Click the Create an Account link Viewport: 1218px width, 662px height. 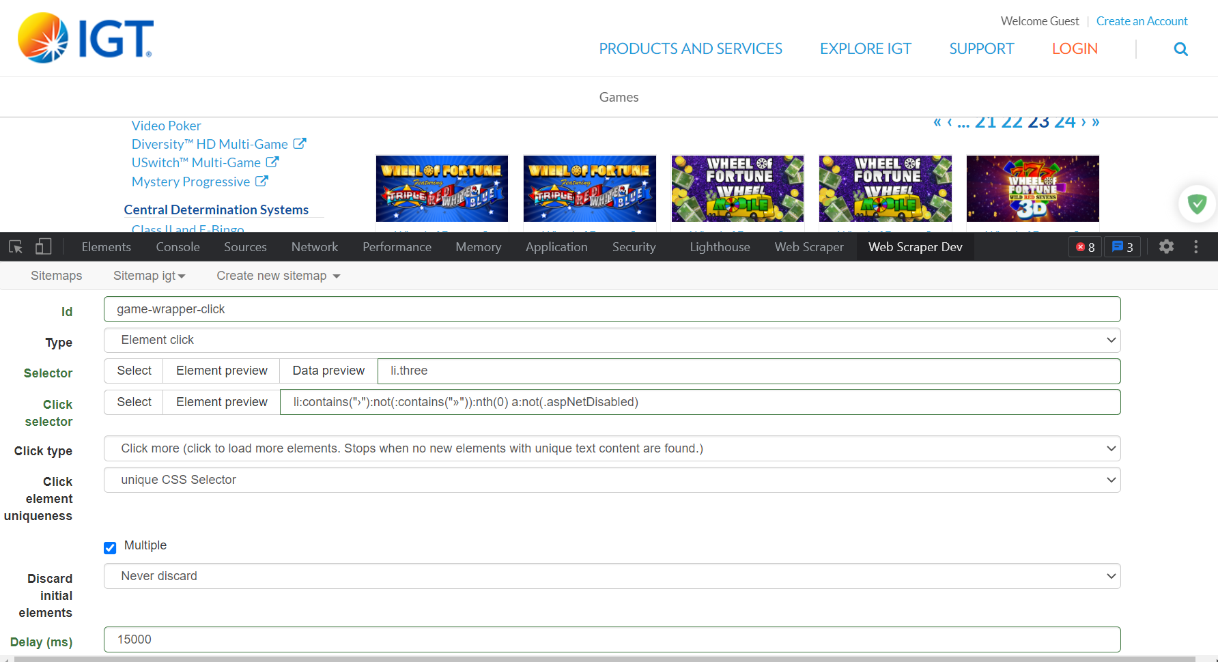click(x=1142, y=21)
